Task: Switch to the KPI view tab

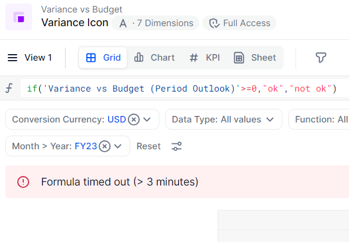Action: point(205,58)
